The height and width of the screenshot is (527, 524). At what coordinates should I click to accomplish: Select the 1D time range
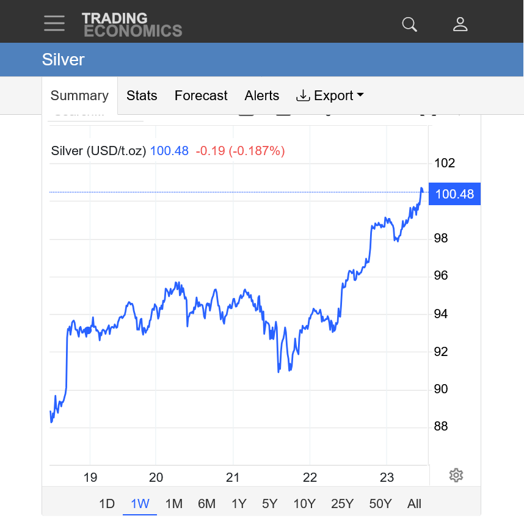pyautogui.click(x=107, y=504)
